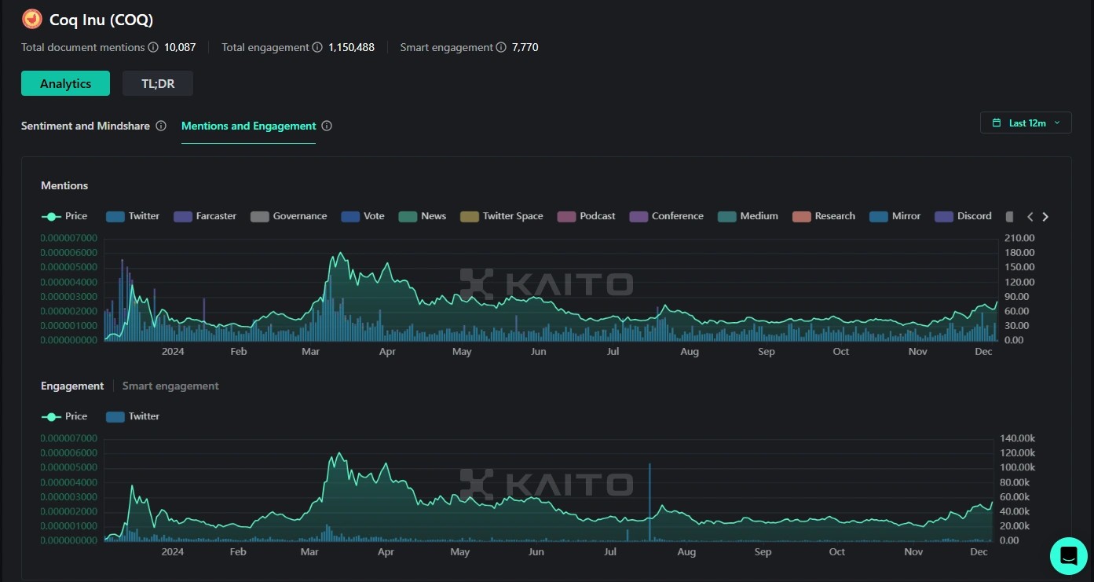Click the Podcast color swatch in legend
The height and width of the screenshot is (582, 1094).
pos(566,216)
